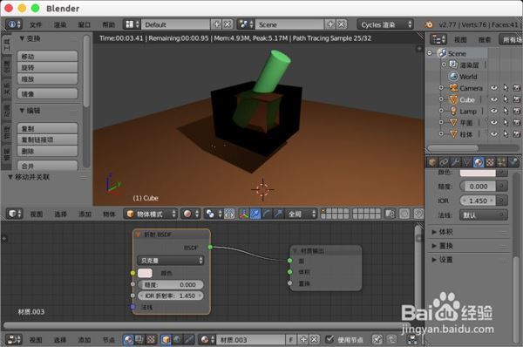Open the 帮助 menu

pos(108,24)
